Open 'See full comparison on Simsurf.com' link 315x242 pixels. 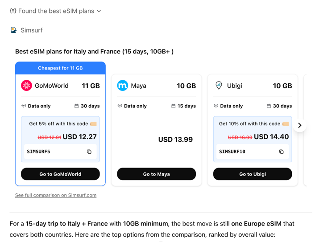pos(56,195)
